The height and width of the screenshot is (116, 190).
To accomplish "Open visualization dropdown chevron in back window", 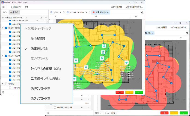I will pyautogui.click(x=153, y=33).
